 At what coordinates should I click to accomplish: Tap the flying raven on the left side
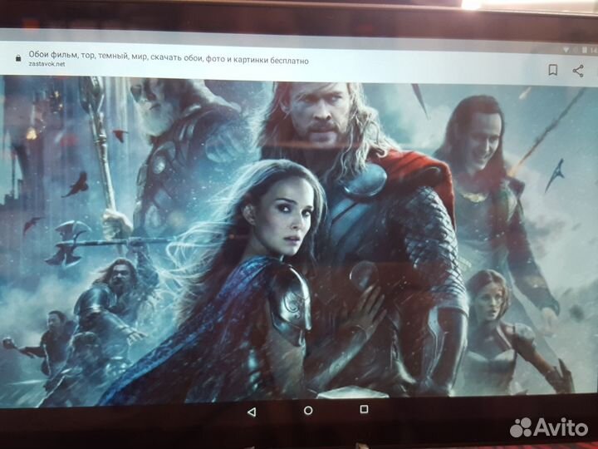point(76,185)
